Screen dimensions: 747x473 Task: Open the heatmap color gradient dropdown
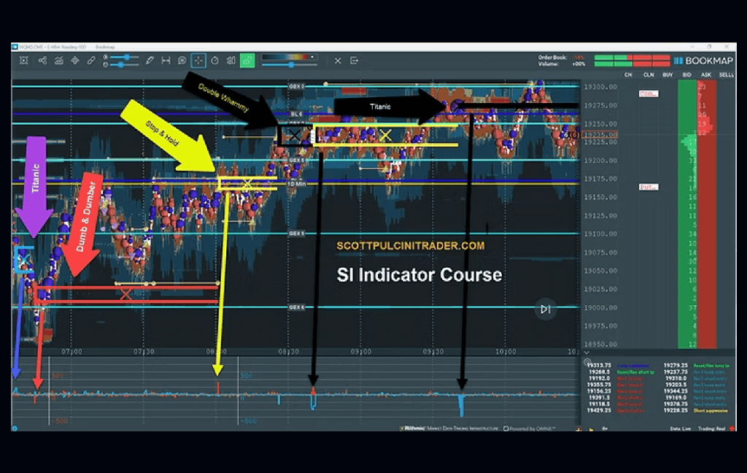pyautogui.click(x=289, y=57)
